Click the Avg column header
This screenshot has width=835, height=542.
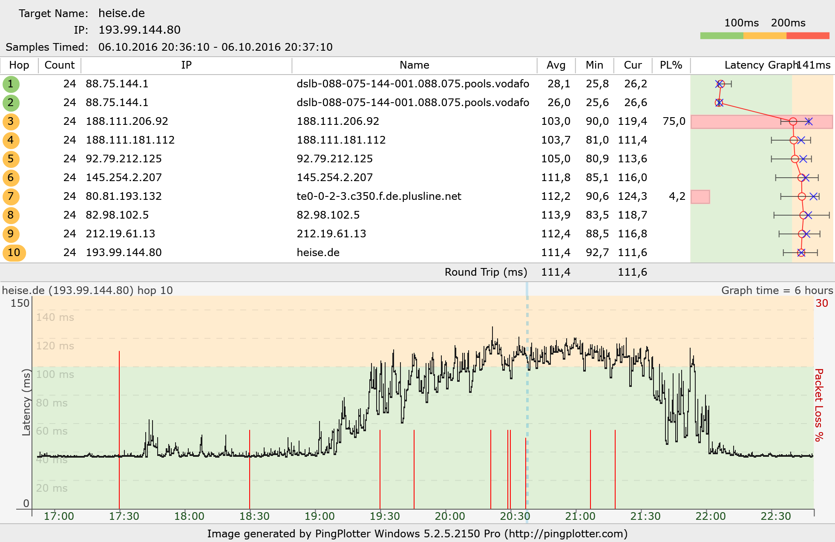pyautogui.click(x=556, y=65)
